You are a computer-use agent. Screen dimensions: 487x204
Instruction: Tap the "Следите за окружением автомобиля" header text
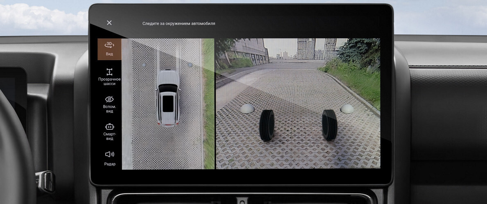tap(178, 24)
